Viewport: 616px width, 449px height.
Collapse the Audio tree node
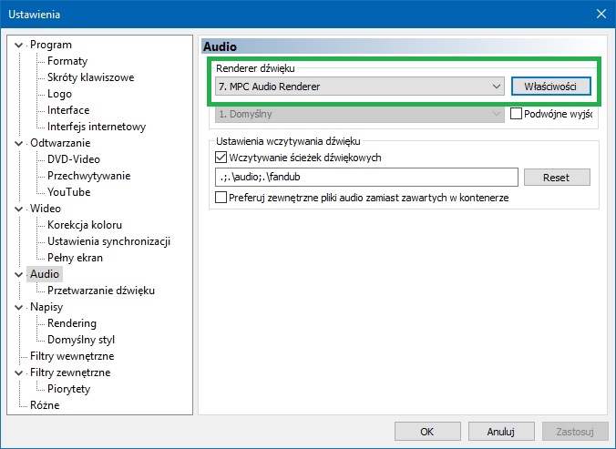(18, 274)
